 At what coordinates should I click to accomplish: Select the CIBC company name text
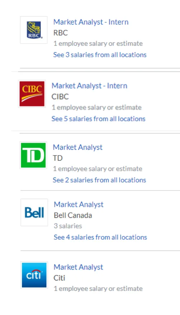[x=60, y=96]
